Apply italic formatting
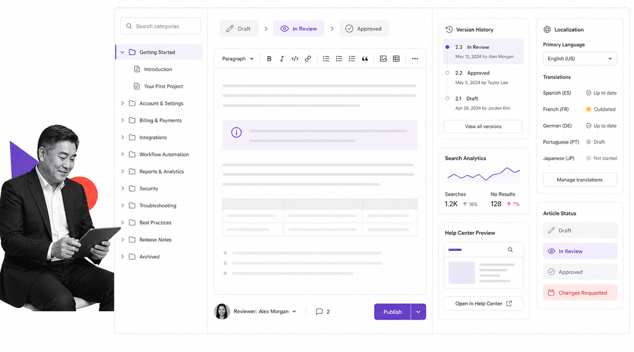The image size is (634, 352). pyautogui.click(x=282, y=59)
